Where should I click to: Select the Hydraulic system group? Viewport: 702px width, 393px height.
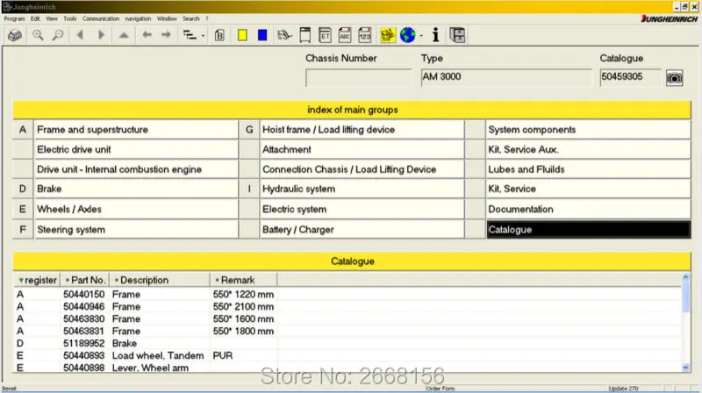click(x=362, y=189)
